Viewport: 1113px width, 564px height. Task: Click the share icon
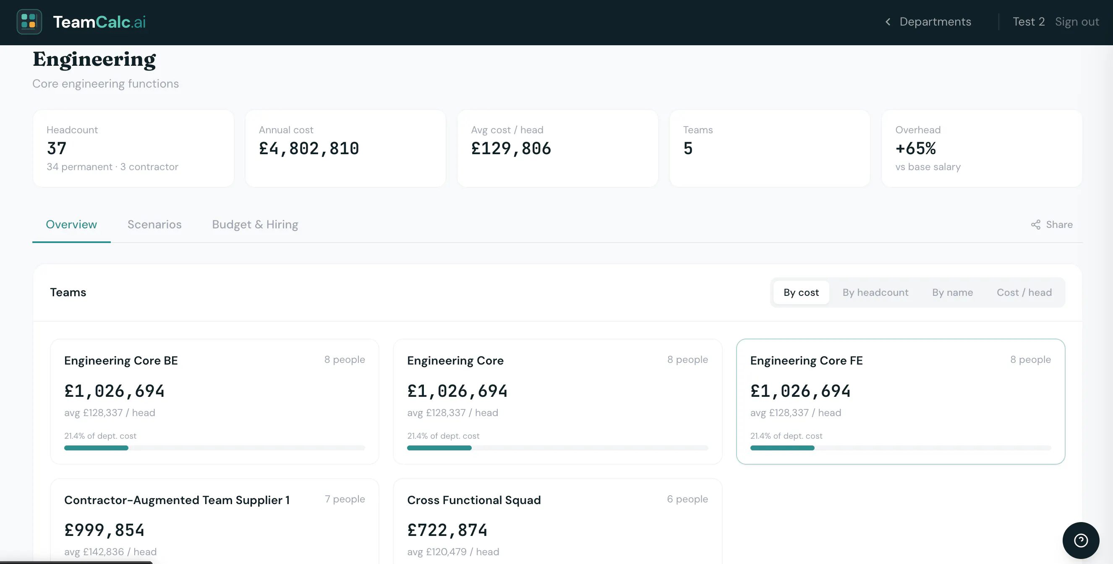tap(1036, 225)
